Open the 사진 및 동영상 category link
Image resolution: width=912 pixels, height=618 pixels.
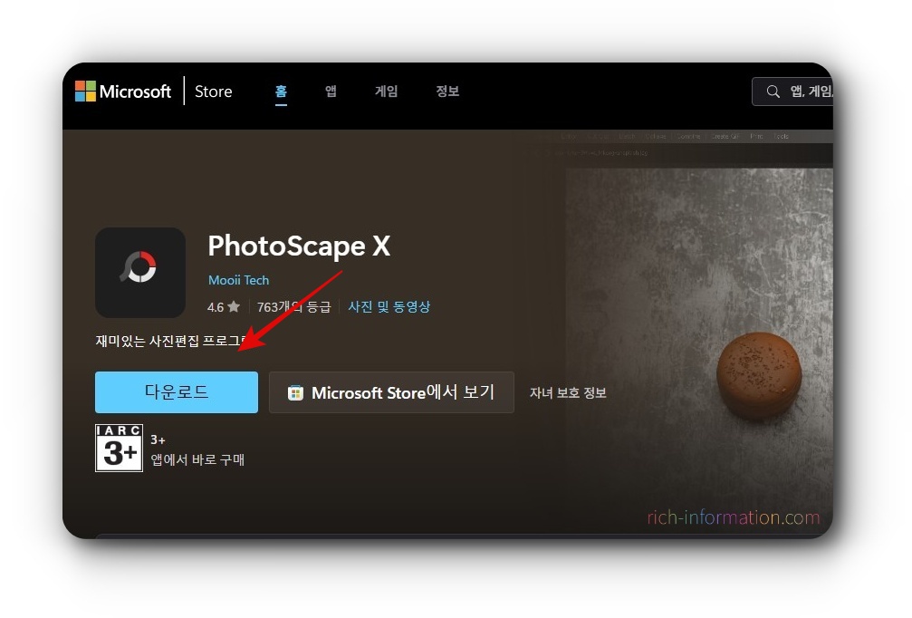pos(389,306)
